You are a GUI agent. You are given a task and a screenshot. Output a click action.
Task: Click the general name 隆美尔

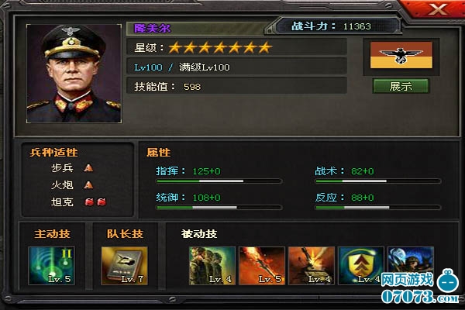(x=153, y=28)
